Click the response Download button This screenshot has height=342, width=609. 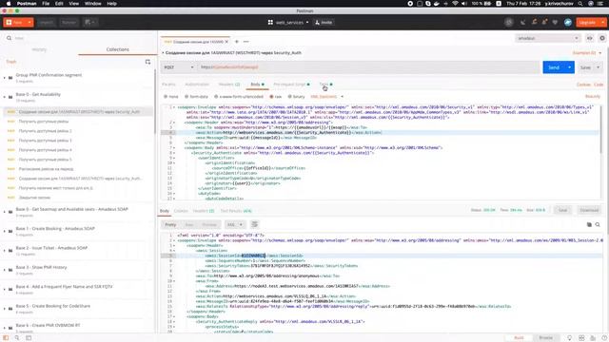coord(589,210)
